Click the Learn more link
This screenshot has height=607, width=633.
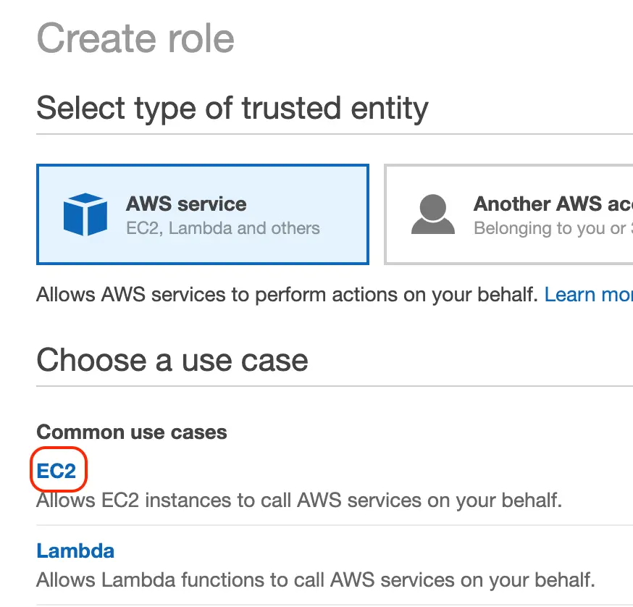589,294
